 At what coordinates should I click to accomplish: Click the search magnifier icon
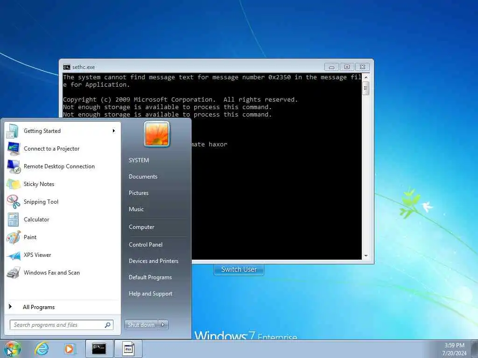point(108,325)
